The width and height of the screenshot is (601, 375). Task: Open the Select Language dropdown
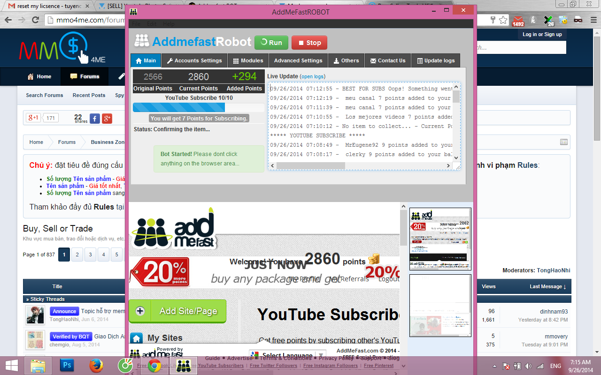(288, 355)
